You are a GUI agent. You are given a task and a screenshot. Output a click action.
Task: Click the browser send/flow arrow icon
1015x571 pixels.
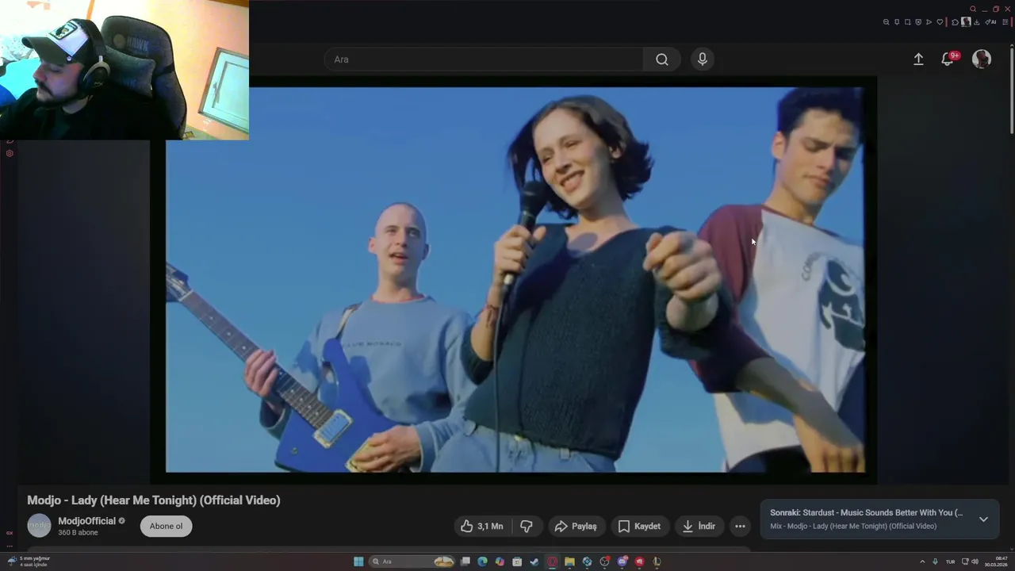click(929, 22)
